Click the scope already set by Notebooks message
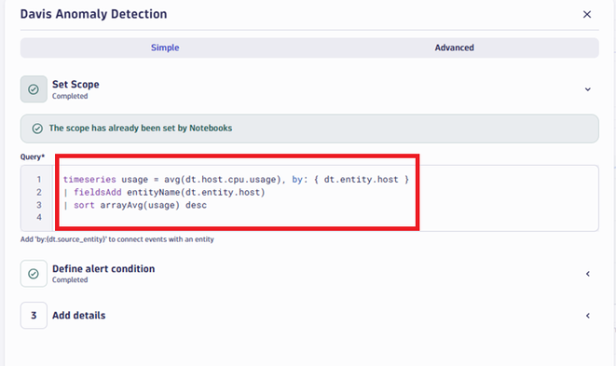The height and width of the screenshot is (366, 616). point(140,129)
